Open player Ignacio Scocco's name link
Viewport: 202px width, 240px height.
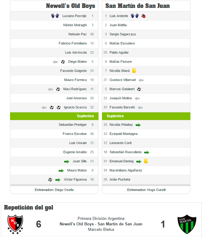pyautogui.click(x=75, y=107)
